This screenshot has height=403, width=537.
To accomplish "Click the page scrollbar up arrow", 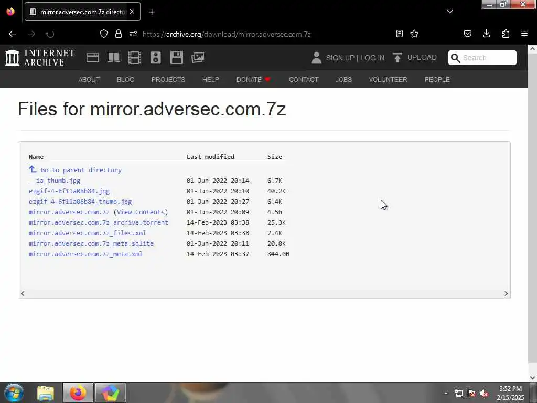I will pyautogui.click(x=532, y=49).
